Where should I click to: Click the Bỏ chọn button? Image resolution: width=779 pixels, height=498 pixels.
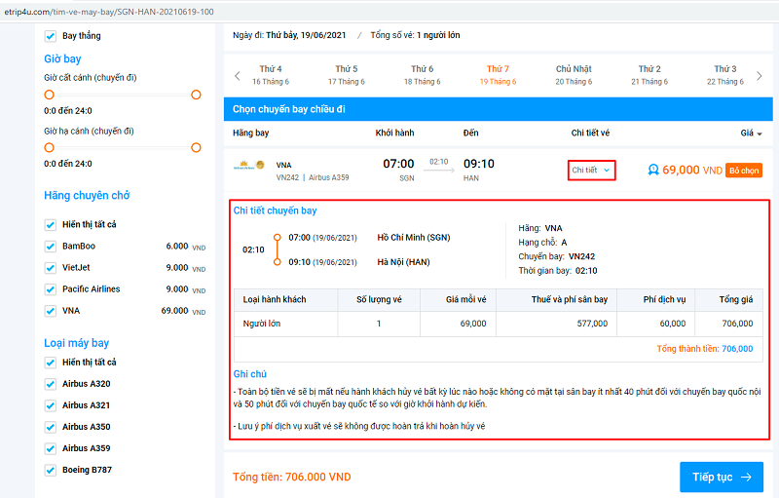[744, 171]
